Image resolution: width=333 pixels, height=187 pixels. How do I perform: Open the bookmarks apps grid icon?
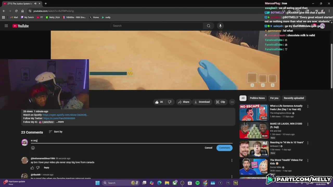click(3, 17)
